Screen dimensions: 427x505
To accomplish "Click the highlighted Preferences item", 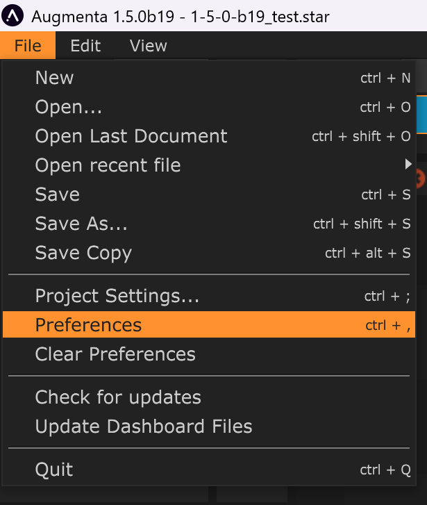I will pyautogui.click(x=88, y=325).
